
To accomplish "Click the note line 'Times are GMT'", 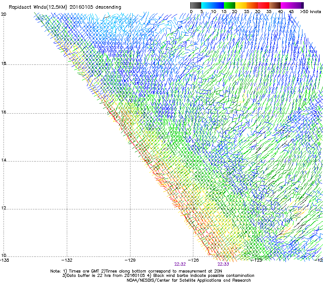I will (136, 271).
